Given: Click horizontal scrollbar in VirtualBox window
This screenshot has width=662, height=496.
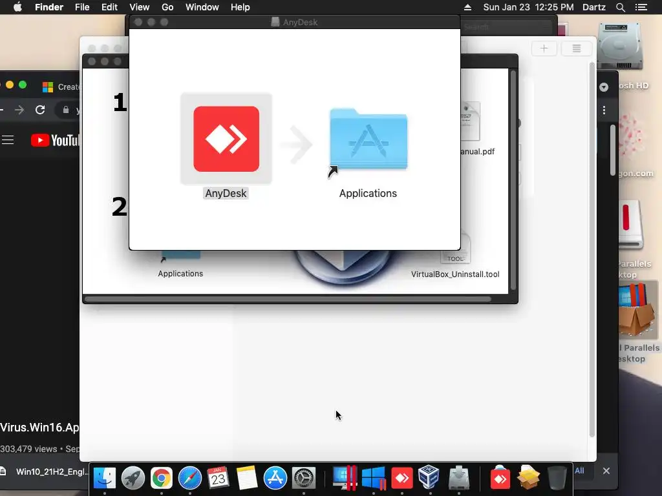Looking at the screenshot, I should pos(288,299).
